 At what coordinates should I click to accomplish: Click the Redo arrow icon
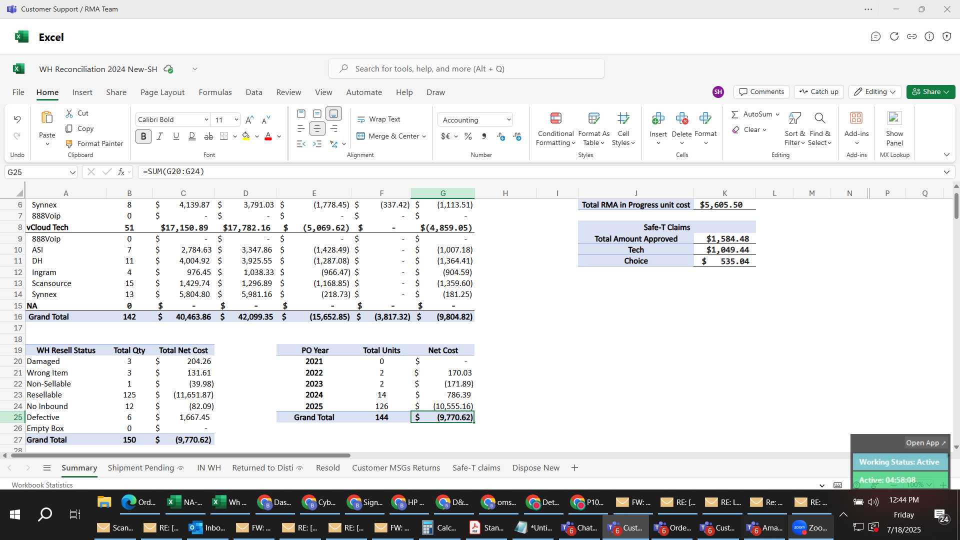[x=17, y=136]
